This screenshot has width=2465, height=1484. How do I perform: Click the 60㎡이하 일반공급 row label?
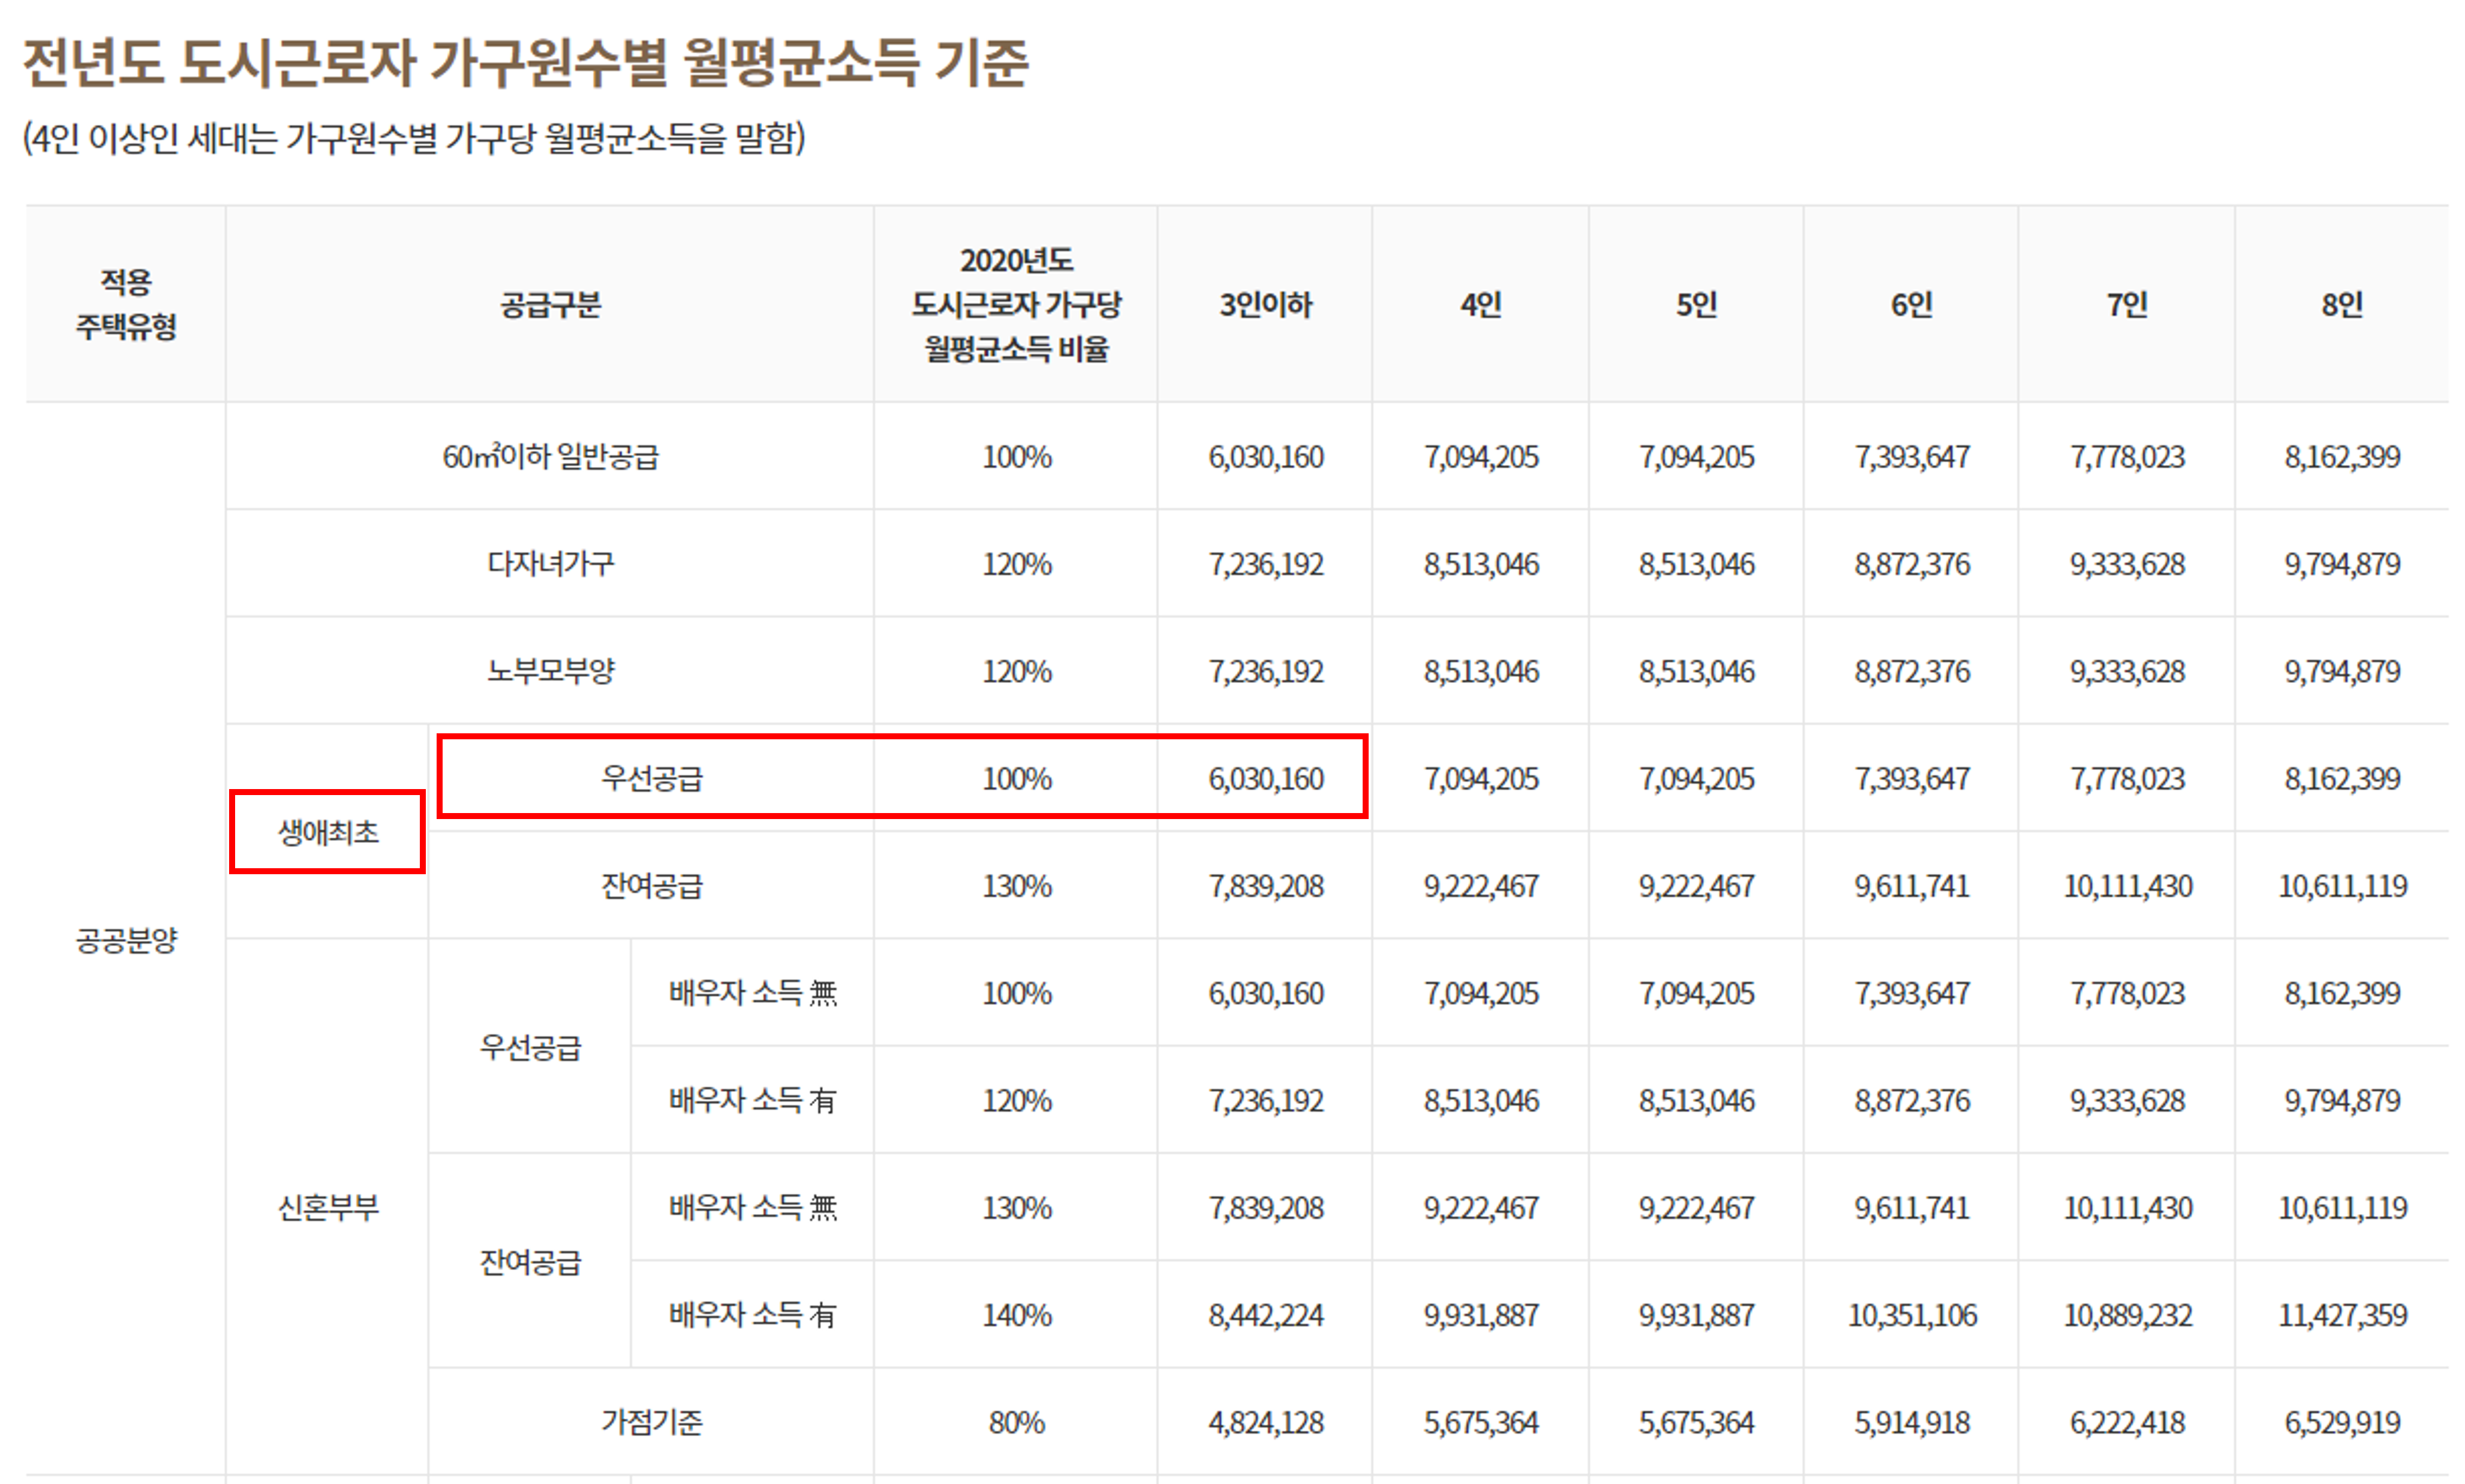[550, 457]
